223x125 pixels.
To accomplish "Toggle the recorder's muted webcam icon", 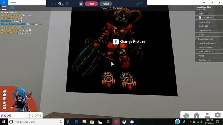I will tap(60, 4).
